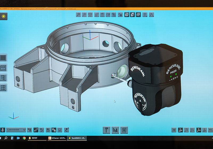Click the overlapping cubes view icon
The height and width of the screenshot is (149, 213).
click(x=97, y=15)
